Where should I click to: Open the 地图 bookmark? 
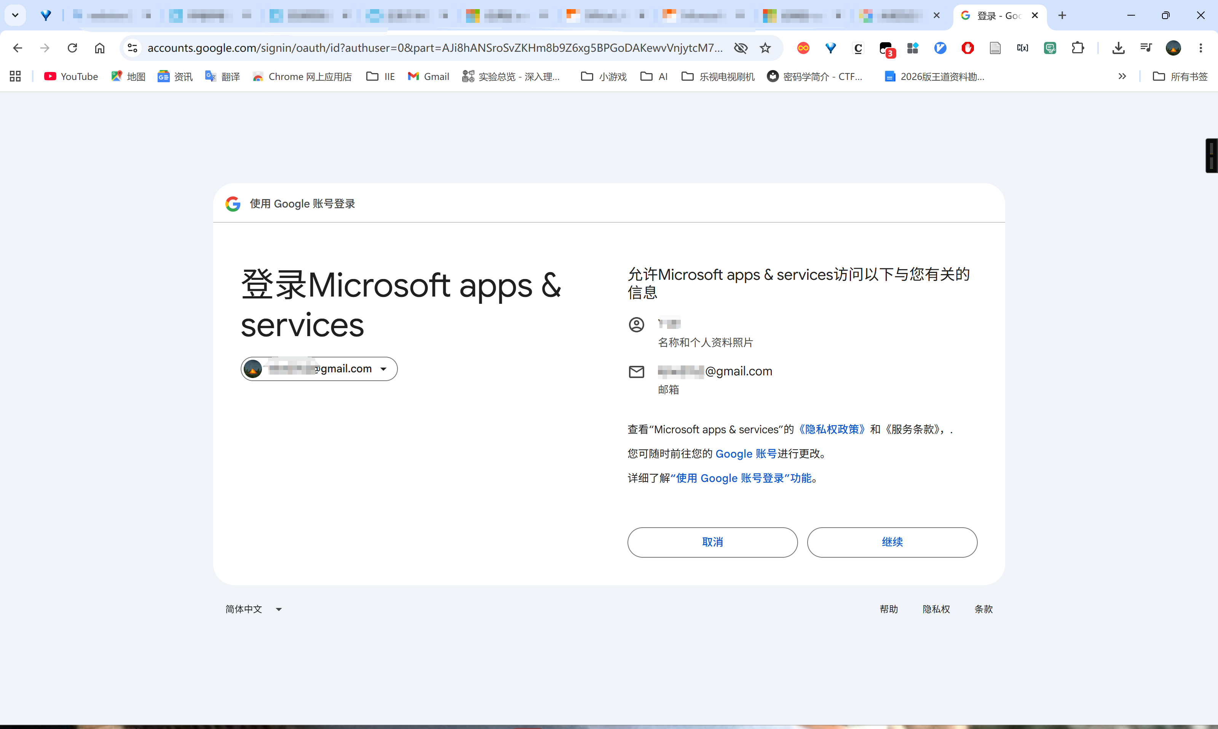[x=128, y=76]
